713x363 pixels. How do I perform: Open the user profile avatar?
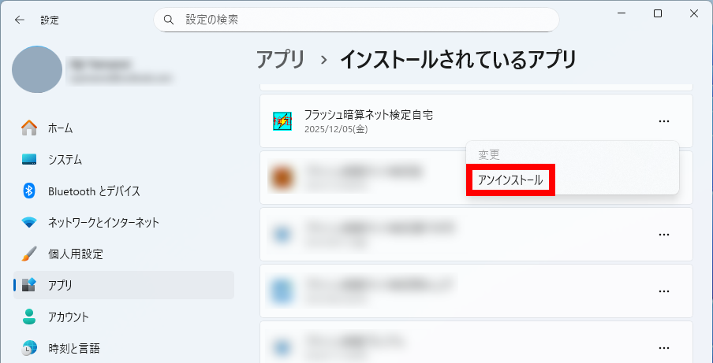[x=37, y=69]
